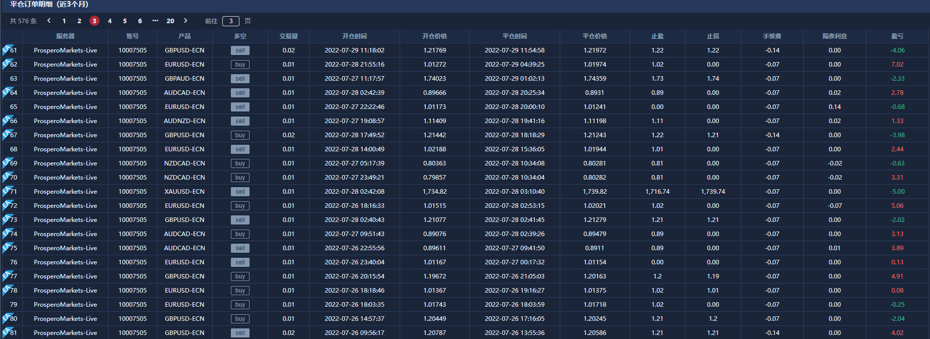The image size is (930, 339).
Task: Click the EA badge on row 73
Action: (7, 218)
